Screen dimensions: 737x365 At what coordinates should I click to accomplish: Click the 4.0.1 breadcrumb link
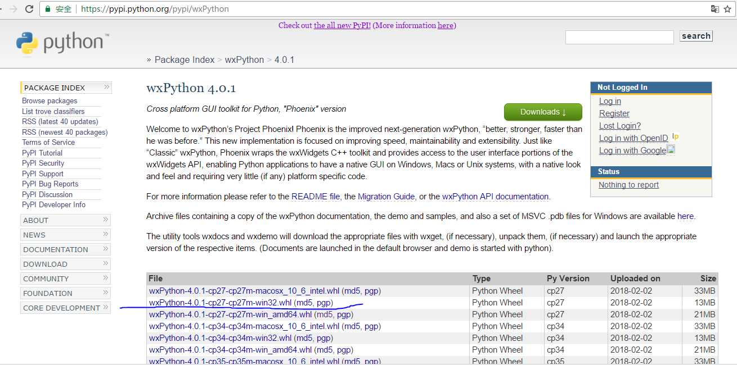click(x=284, y=60)
